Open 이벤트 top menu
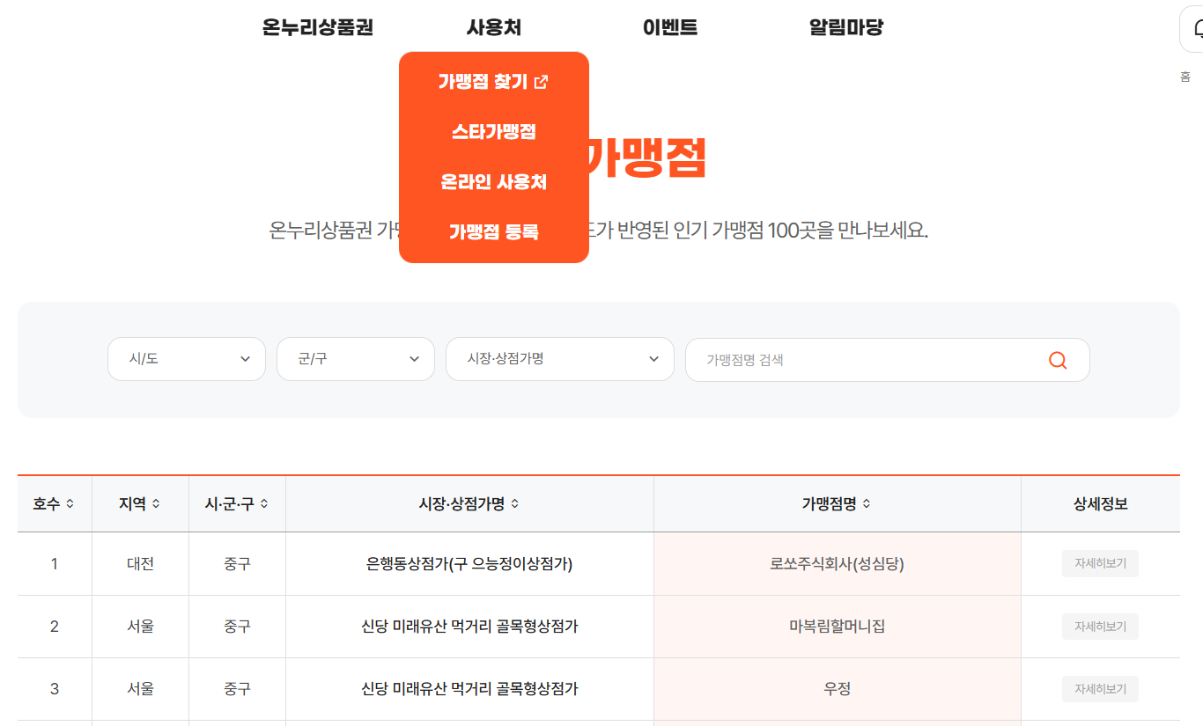This screenshot has height=726, width=1203. click(670, 28)
